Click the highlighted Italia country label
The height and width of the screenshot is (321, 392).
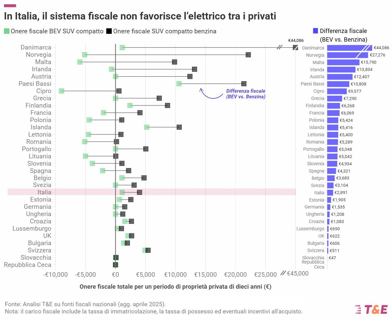[44, 192]
